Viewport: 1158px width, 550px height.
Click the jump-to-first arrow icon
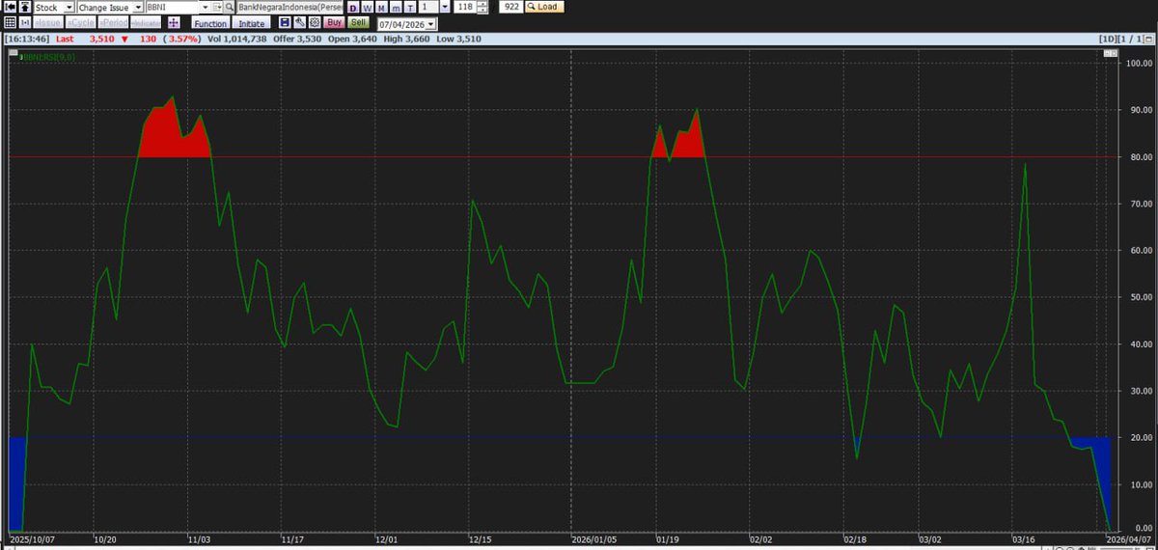(10, 7)
